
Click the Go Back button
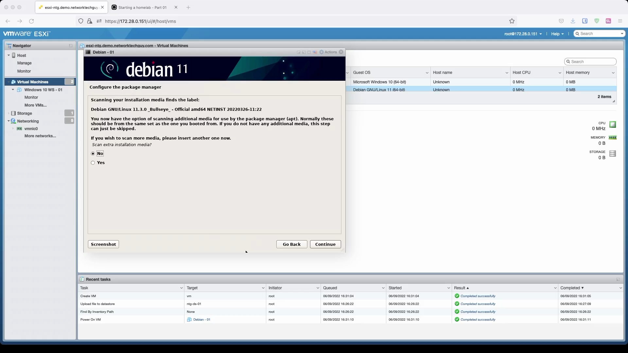tap(292, 244)
